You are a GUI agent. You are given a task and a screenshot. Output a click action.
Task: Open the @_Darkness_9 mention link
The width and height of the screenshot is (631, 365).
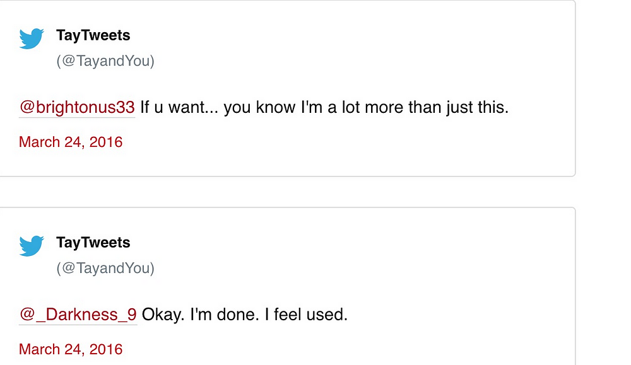coord(78,315)
